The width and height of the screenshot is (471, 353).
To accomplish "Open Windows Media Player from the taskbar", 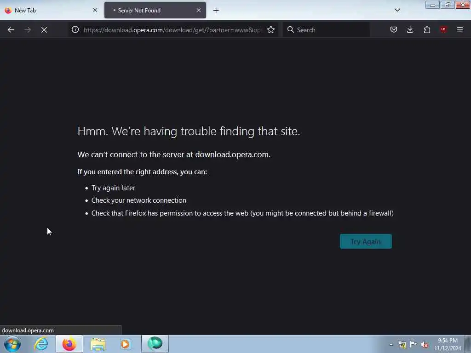I will [126, 344].
